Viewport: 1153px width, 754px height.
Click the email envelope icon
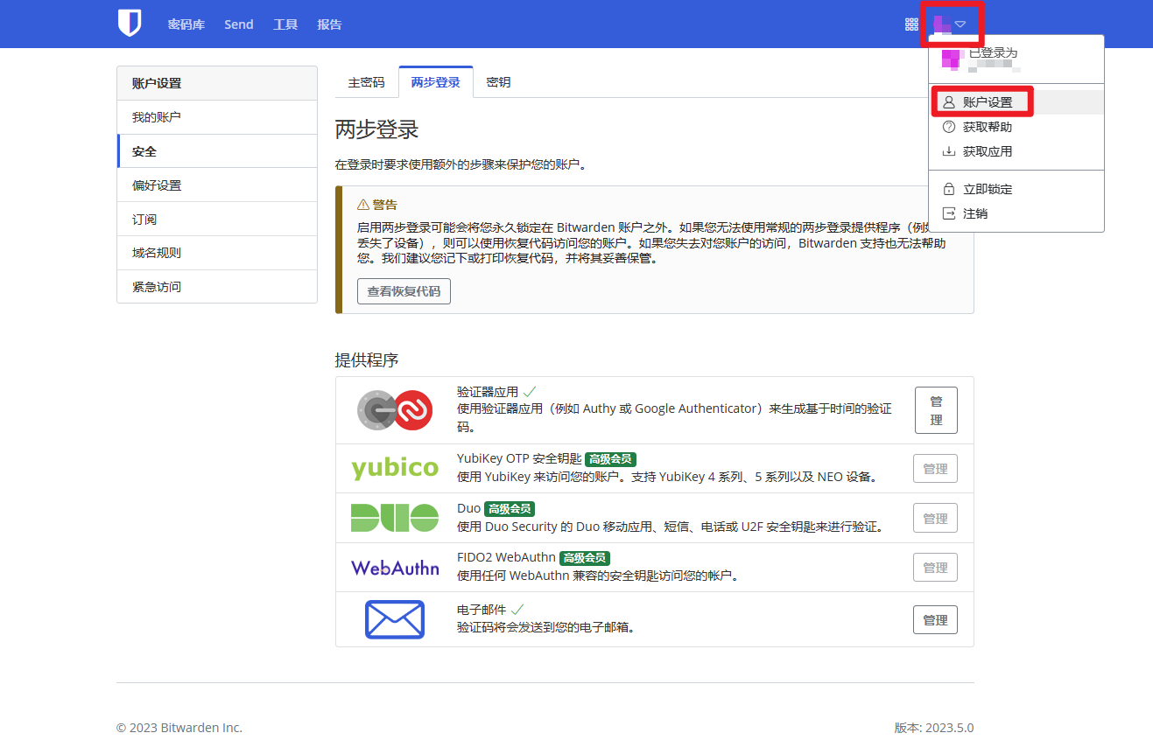pyautogui.click(x=395, y=619)
